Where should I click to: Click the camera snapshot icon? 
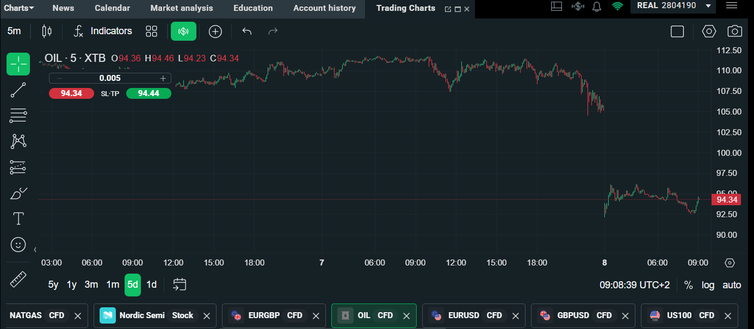coord(734,31)
